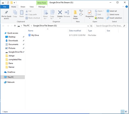Refresh the current folder
This screenshot has height=114, width=129.
(91, 26)
